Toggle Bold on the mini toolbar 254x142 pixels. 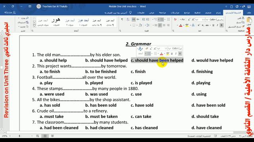tap(180, 54)
